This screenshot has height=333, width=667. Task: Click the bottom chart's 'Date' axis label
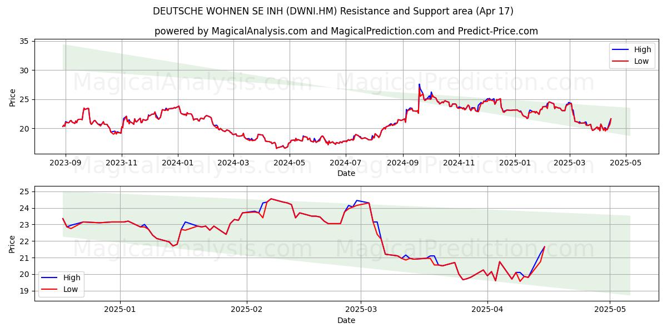(346, 320)
